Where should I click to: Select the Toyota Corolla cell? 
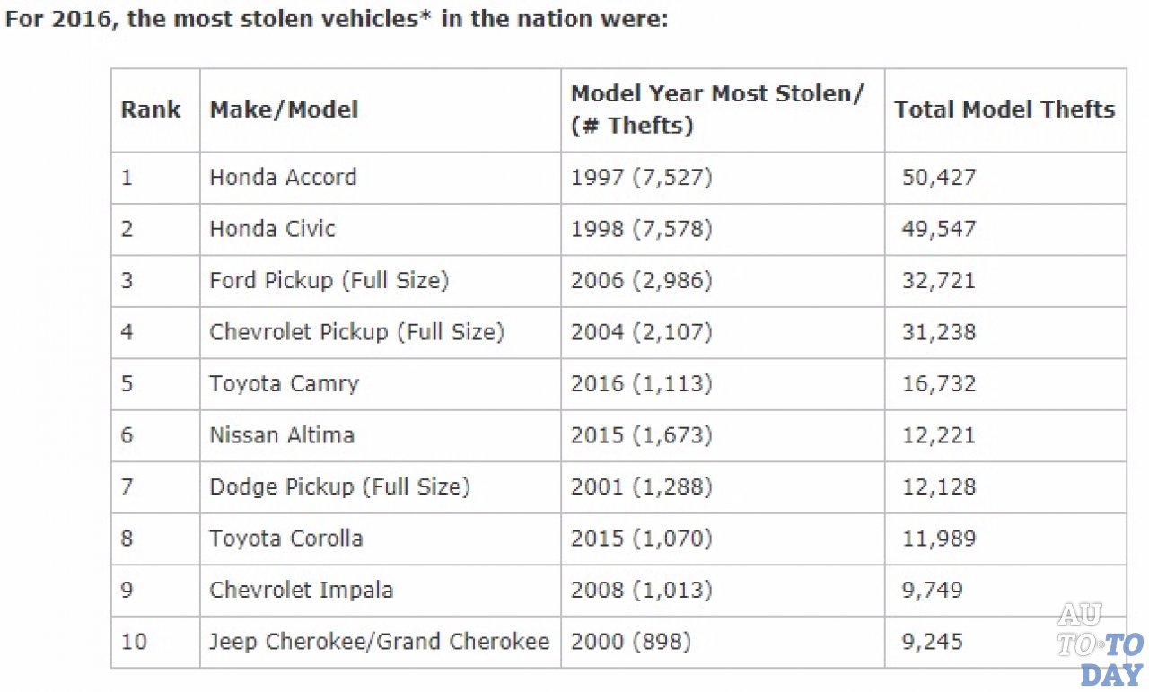pos(286,539)
